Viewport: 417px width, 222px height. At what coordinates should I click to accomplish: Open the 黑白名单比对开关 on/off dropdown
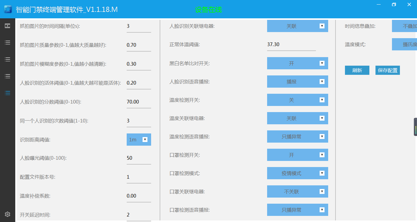pyautogui.click(x=297, y=64)
